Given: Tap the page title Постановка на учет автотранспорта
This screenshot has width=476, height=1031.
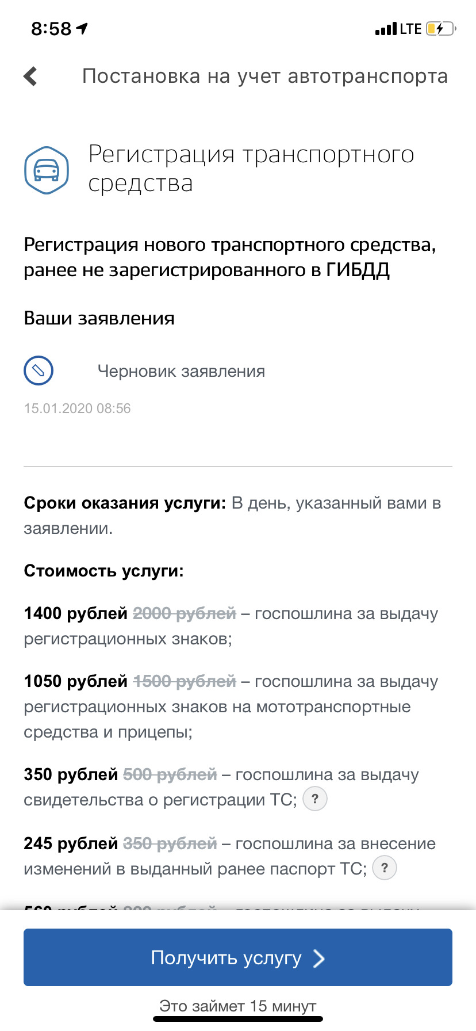Looking at the screenshot, I should (264, 76).
